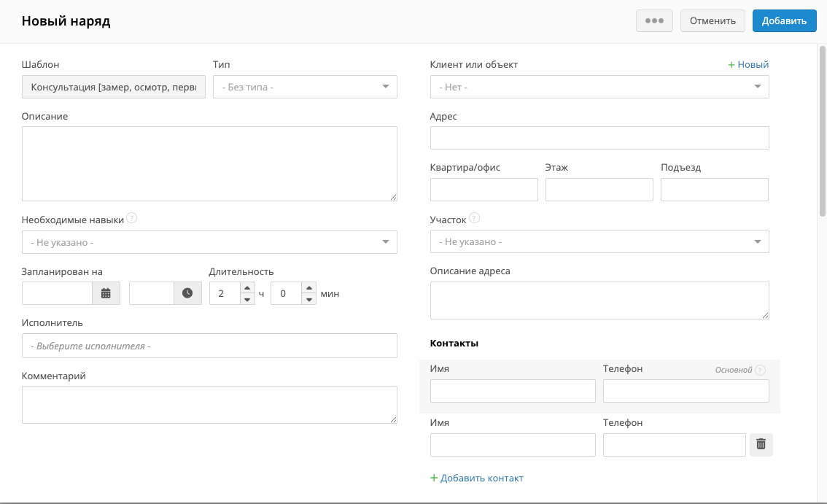Open the calendar date picker icon
827x504 pixels.
point(106,293)
